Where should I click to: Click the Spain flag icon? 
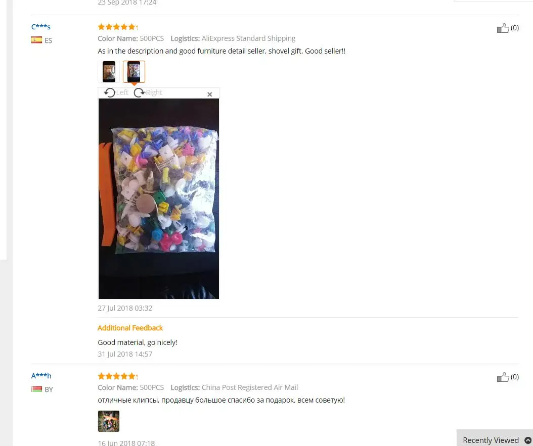37,40
